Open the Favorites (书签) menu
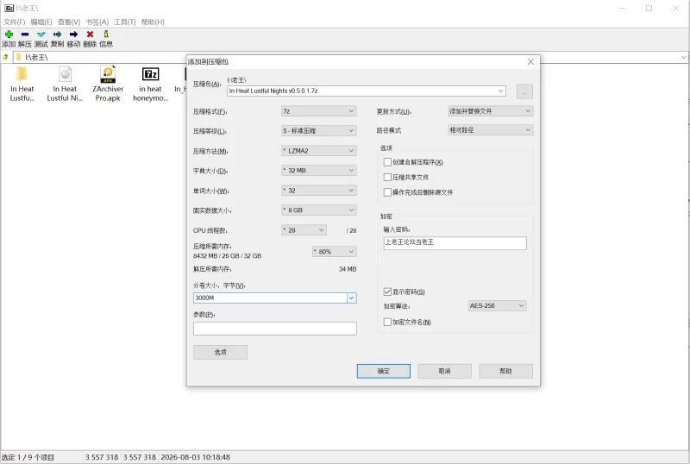 click(x=97, y=22)
